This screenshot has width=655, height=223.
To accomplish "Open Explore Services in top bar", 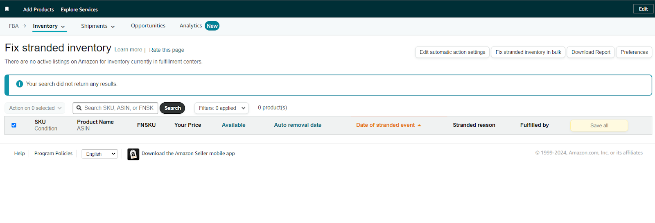I will [79, 9].
